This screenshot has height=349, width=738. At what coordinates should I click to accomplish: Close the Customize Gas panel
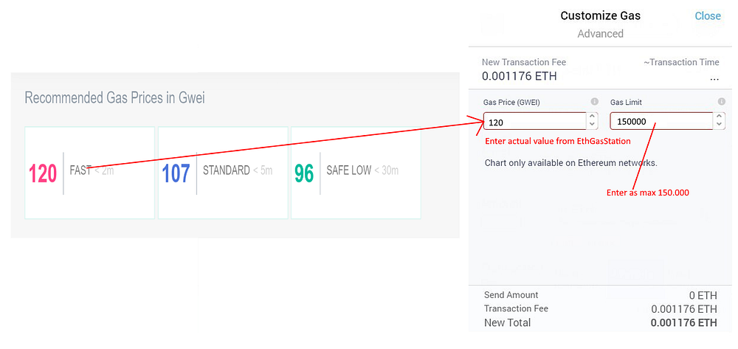(x=708, y=16)
